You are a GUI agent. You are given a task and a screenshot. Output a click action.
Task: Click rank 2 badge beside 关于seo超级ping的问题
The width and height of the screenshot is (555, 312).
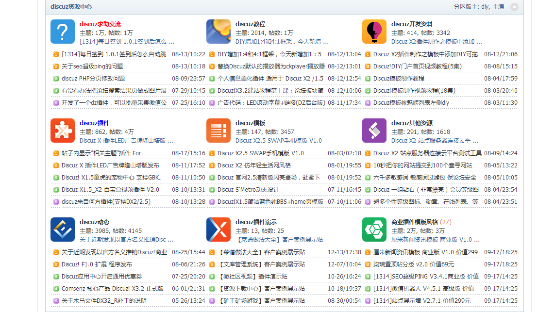point(56,66)
